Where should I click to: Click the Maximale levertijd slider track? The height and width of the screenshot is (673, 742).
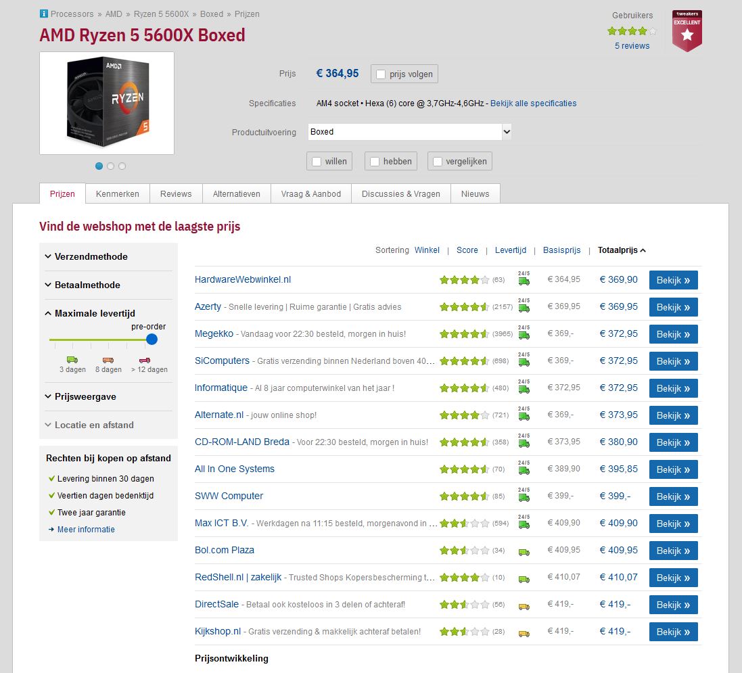click(100, 340)
